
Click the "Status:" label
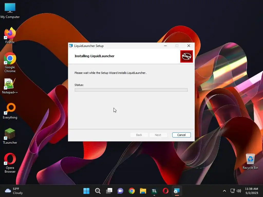[79, 85]
